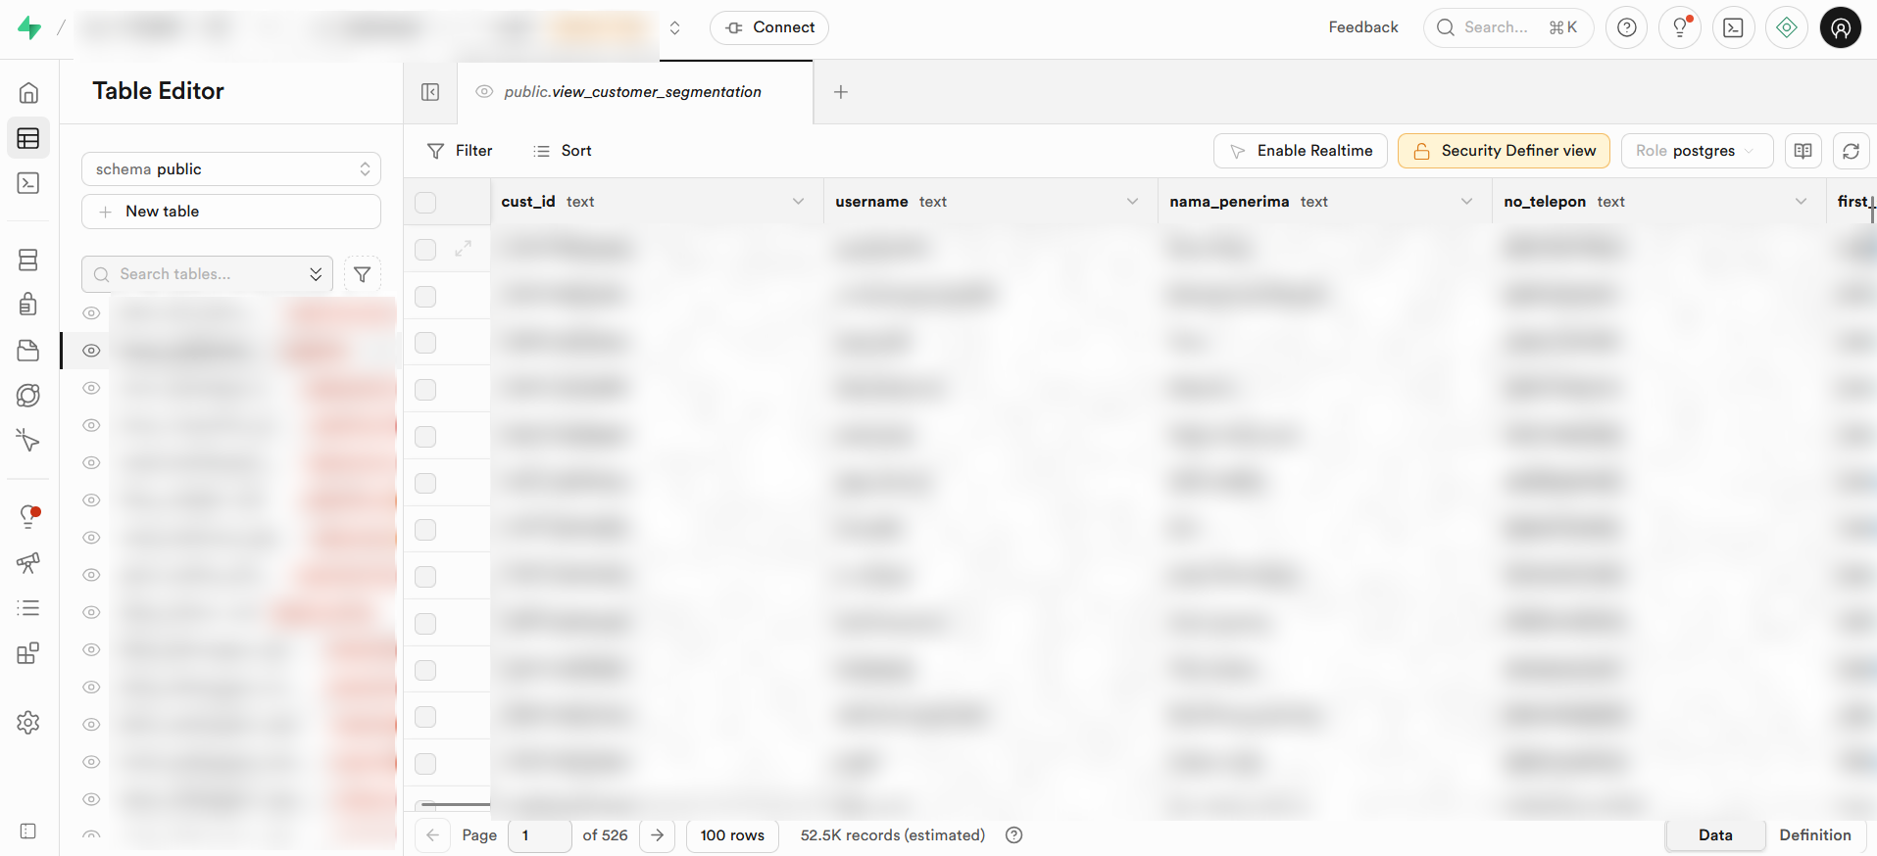Check the third data row checkbox

(425, 343)
